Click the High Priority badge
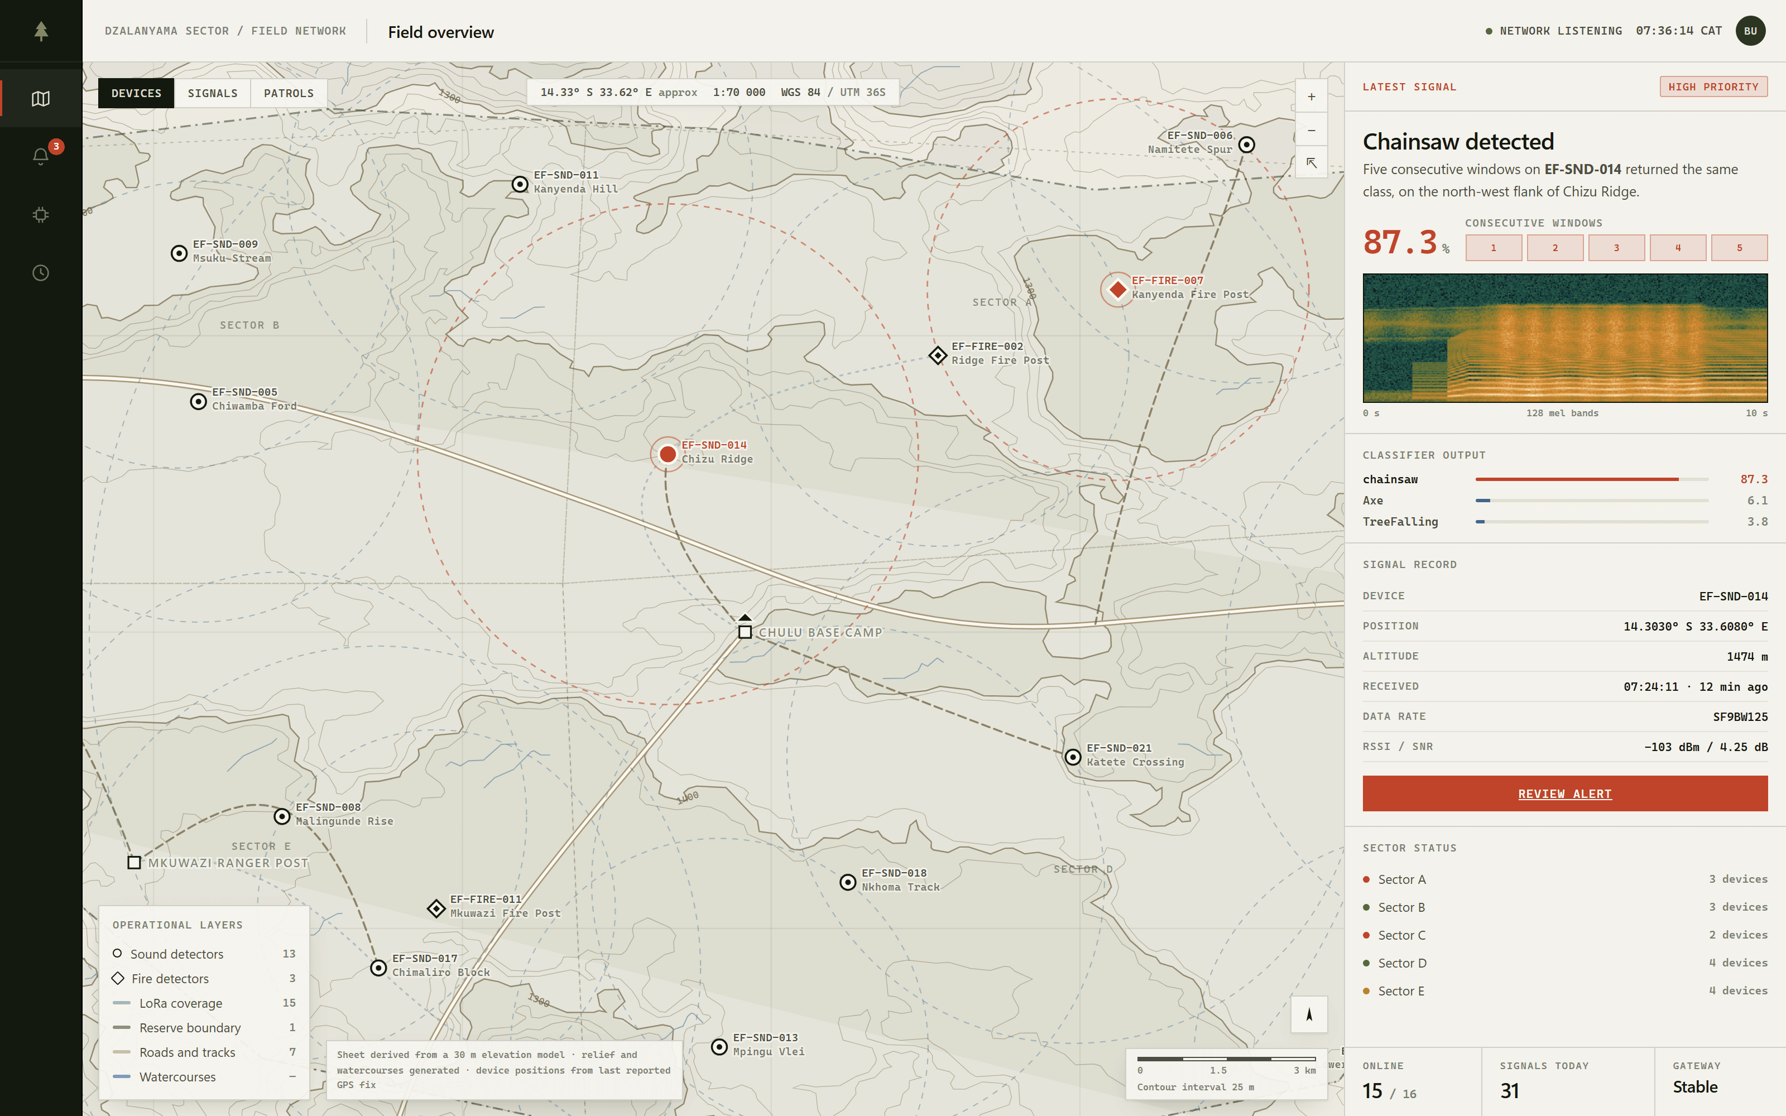Image resolution: width=1786 pixels, height=1116 pixels. coord(1713,86)
